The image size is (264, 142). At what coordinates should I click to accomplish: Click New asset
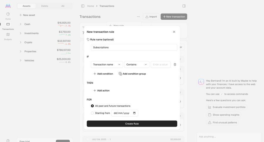(x=27, y=15)
